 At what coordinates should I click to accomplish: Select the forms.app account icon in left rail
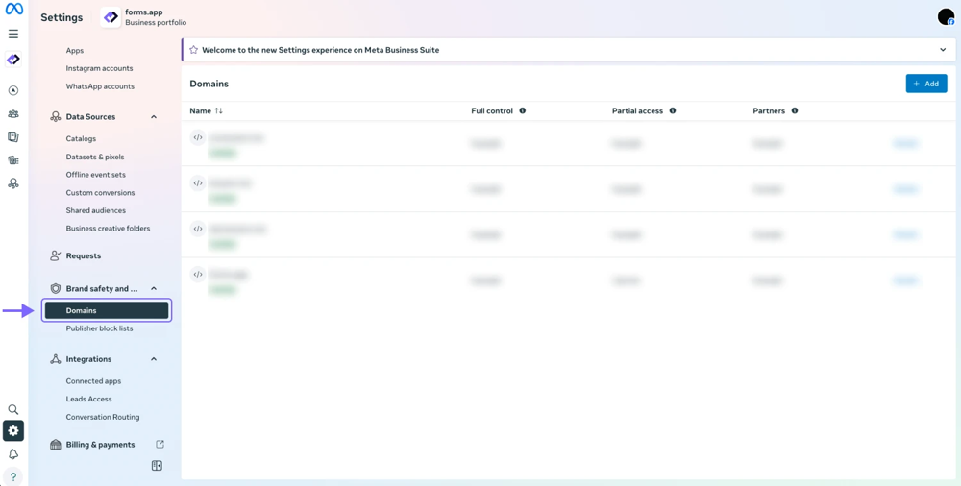tap(13, 60)
